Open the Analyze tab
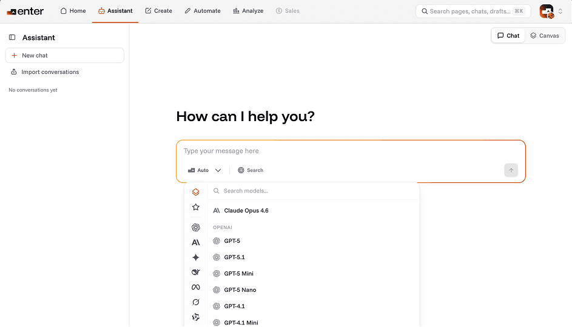Viewport: 572px width, 327px height. (x=248, y=11)
